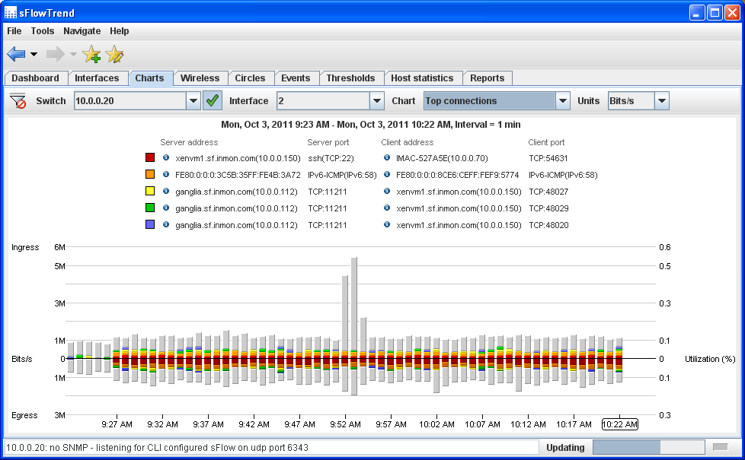Add a favorite with the star-plus icon
This screenshot has height=460, width=745.
pos(91,54)
